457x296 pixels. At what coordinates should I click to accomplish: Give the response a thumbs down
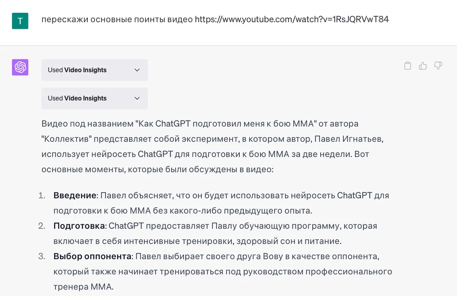438,66
